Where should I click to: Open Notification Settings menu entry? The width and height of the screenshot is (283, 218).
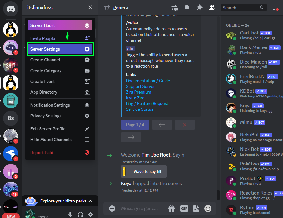pyautogui.click(x=60, y=105)
